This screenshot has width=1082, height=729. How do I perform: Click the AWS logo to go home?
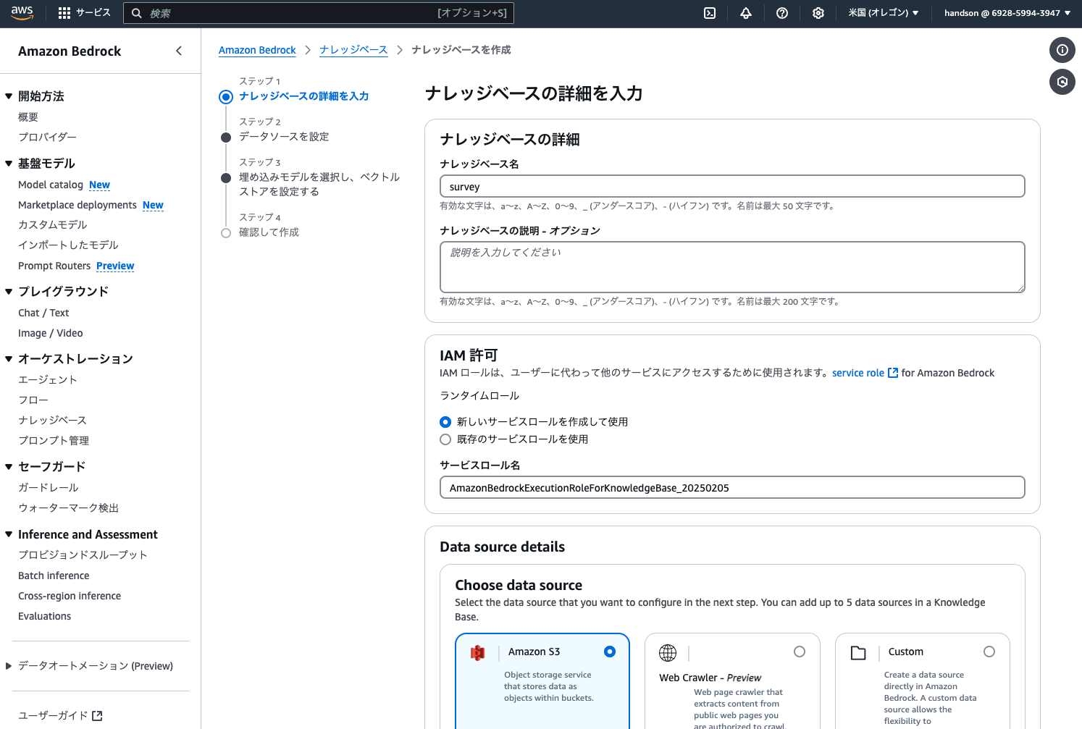coord(22,12)
